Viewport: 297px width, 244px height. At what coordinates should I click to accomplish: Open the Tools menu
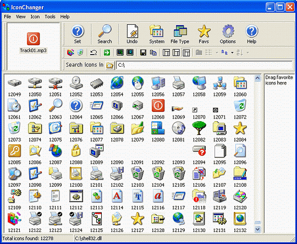click(50, 17)
